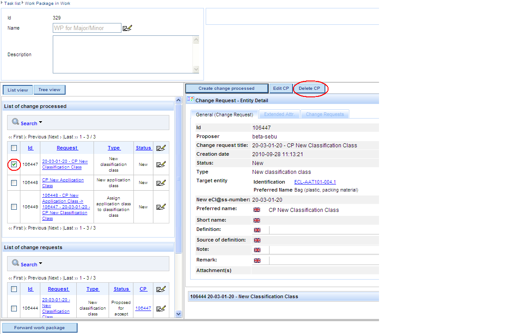Tick the checkbox for change request 106444
516x334 pixels.
point(14,308)
